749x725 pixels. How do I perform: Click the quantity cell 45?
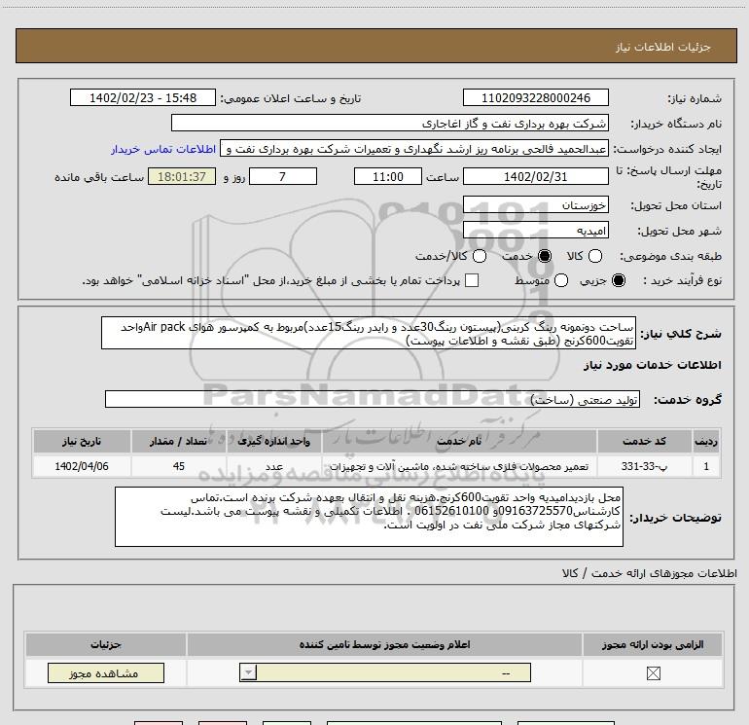179,466
